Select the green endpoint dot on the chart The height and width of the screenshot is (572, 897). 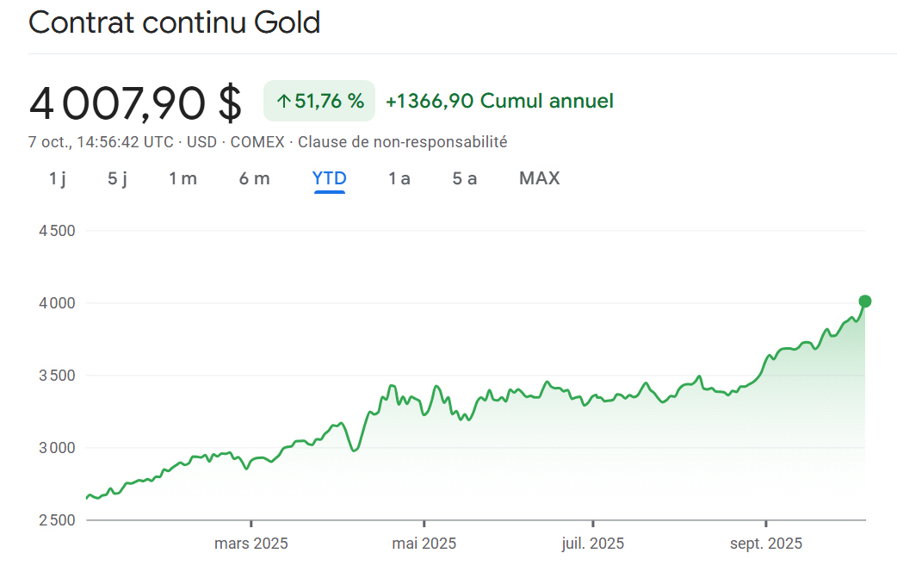(x=863, y=301)
